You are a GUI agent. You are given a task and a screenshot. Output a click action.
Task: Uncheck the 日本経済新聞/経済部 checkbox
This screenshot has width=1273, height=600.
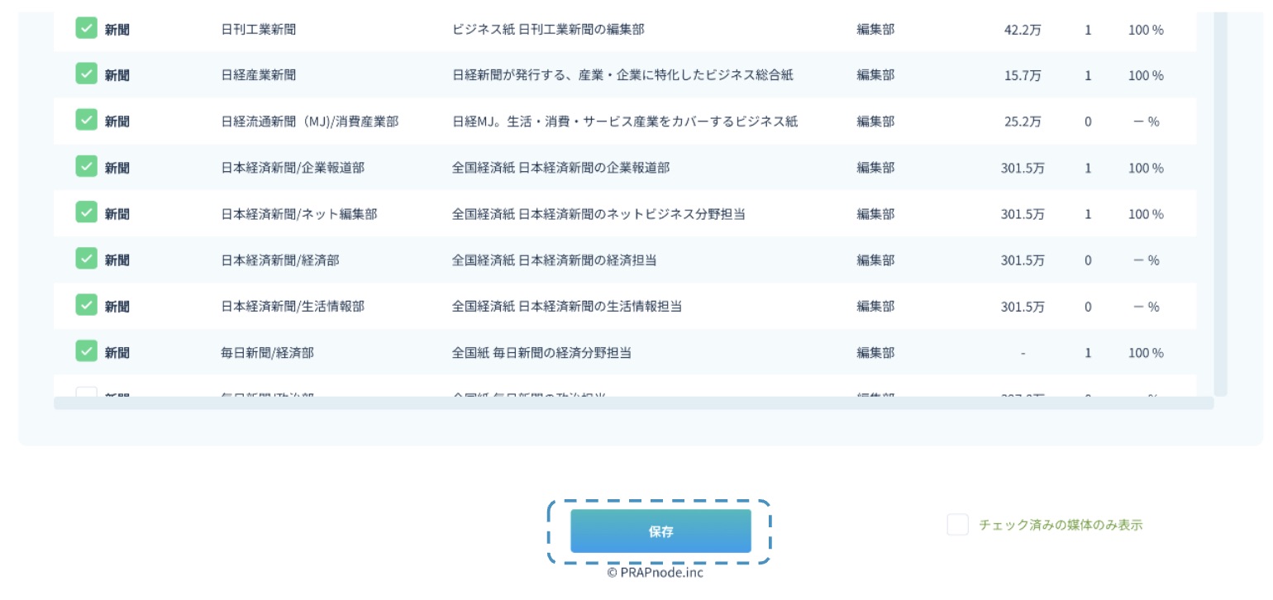point(87,260)
